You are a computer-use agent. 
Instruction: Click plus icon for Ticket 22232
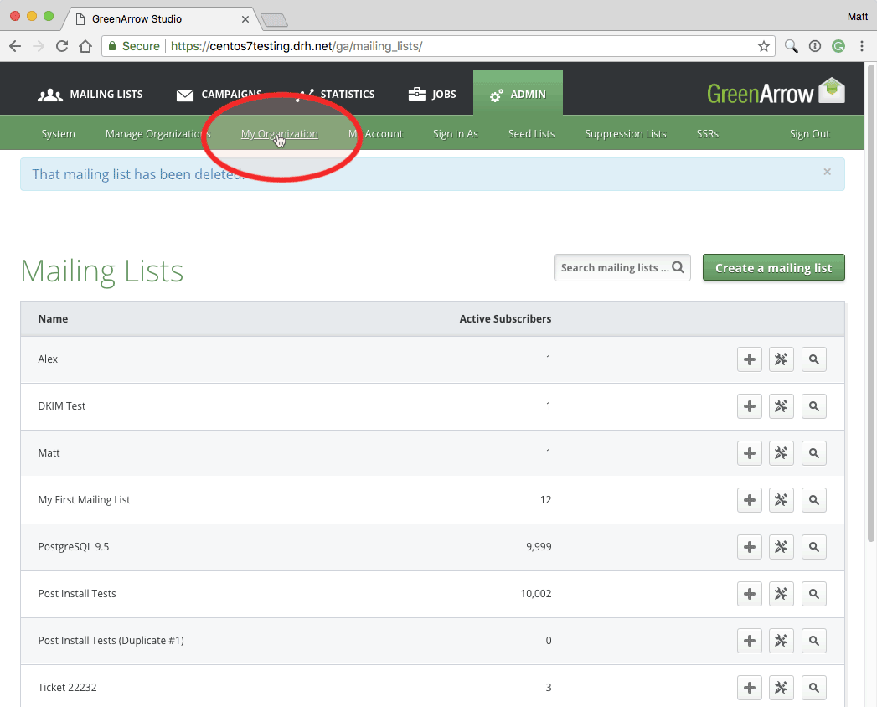point(750,688)
